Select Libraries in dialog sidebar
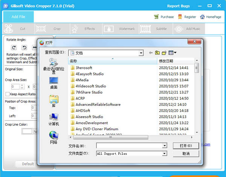 coord(53,101)
